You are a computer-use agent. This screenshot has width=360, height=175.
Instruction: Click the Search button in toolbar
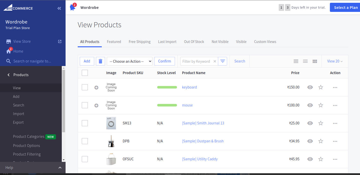click(x=240, y=61)
